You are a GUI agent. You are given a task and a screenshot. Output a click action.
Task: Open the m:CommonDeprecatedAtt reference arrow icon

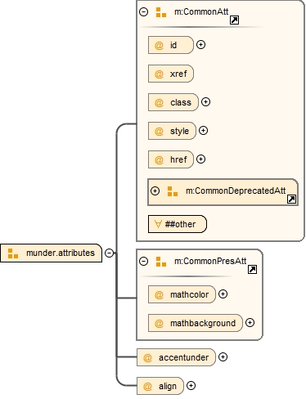[291, 199]
